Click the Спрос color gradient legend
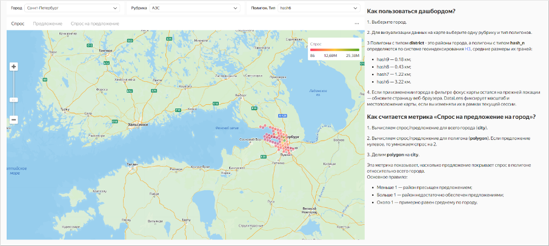Image resolution: width=549 pixels, height=246 pixels. [334, 50]
